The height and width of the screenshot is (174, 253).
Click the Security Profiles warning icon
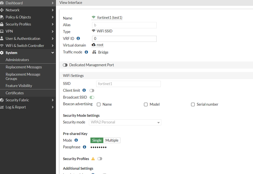93,159
